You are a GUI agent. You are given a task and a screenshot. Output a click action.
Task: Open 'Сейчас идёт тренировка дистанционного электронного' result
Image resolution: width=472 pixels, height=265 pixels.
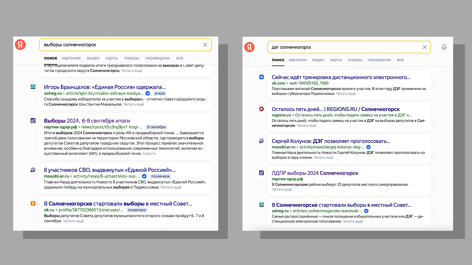(x=341, y=77)
